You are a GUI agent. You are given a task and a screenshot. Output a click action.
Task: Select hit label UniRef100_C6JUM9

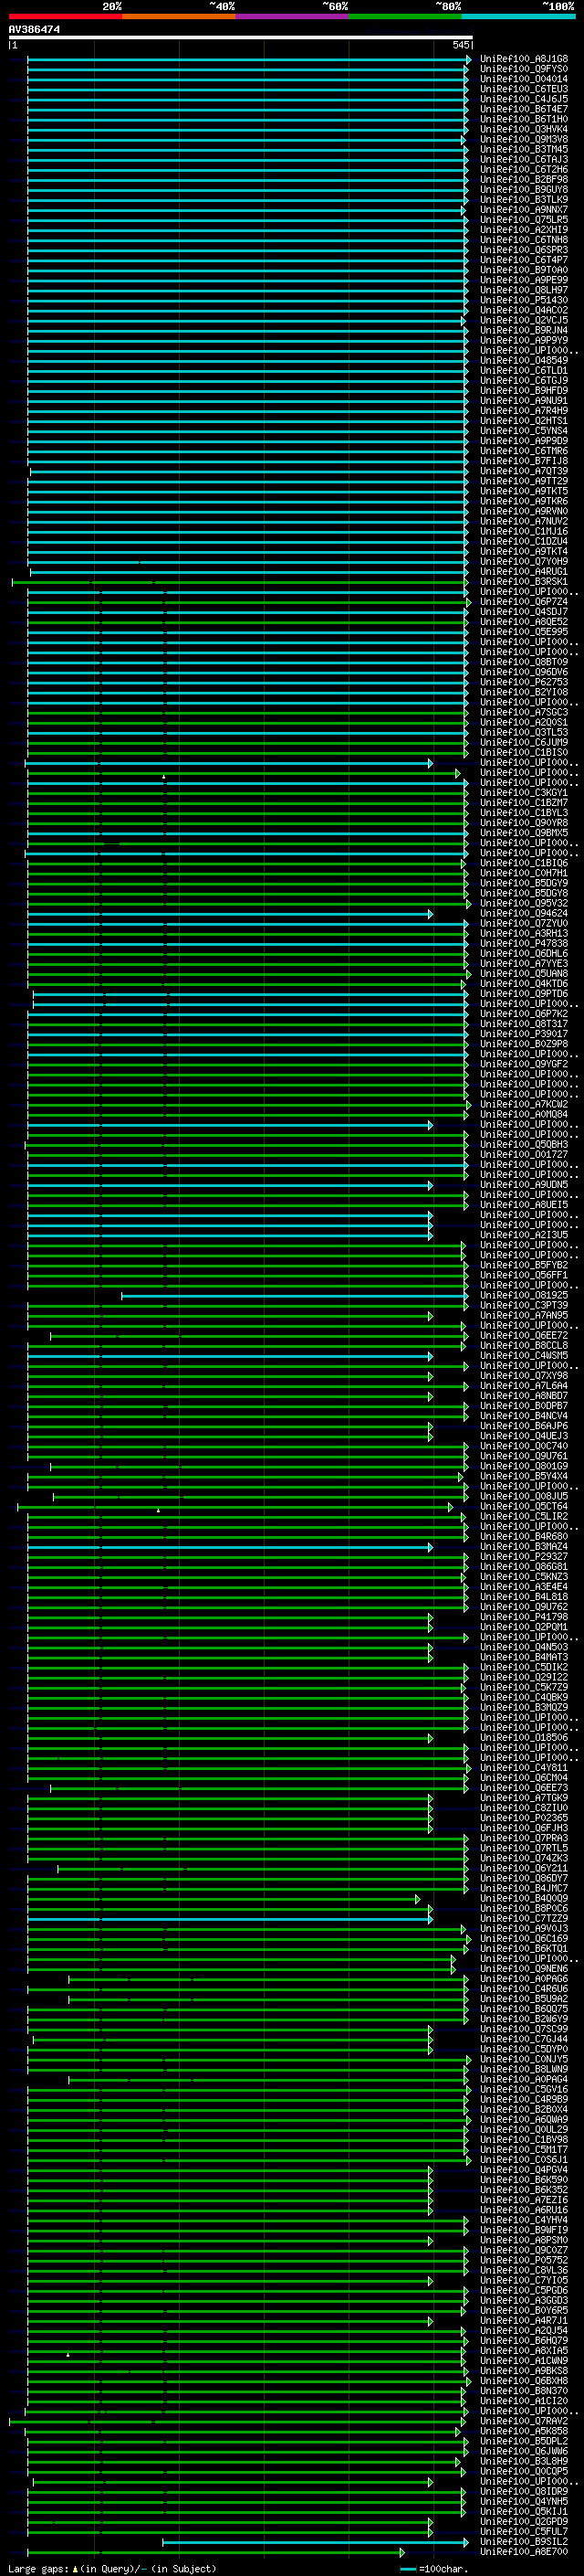point(524,742)
